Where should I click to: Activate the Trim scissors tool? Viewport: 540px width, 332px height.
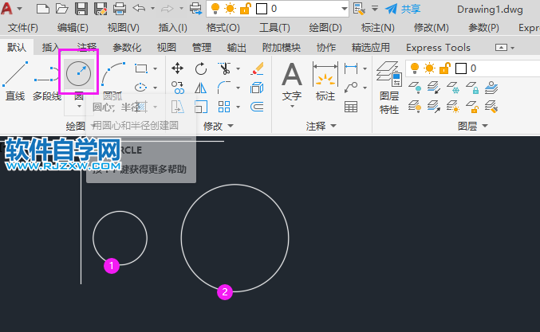point(224,68)
